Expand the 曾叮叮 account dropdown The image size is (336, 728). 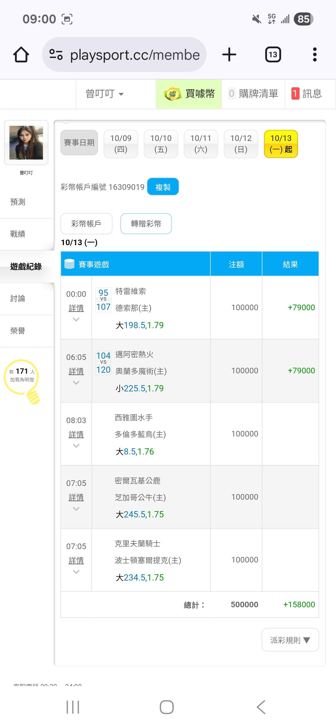(x=105, y=94)
